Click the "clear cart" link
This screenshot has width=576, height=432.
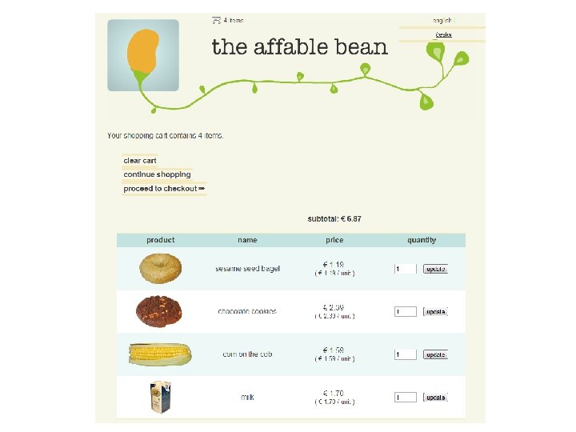point(140,161)
